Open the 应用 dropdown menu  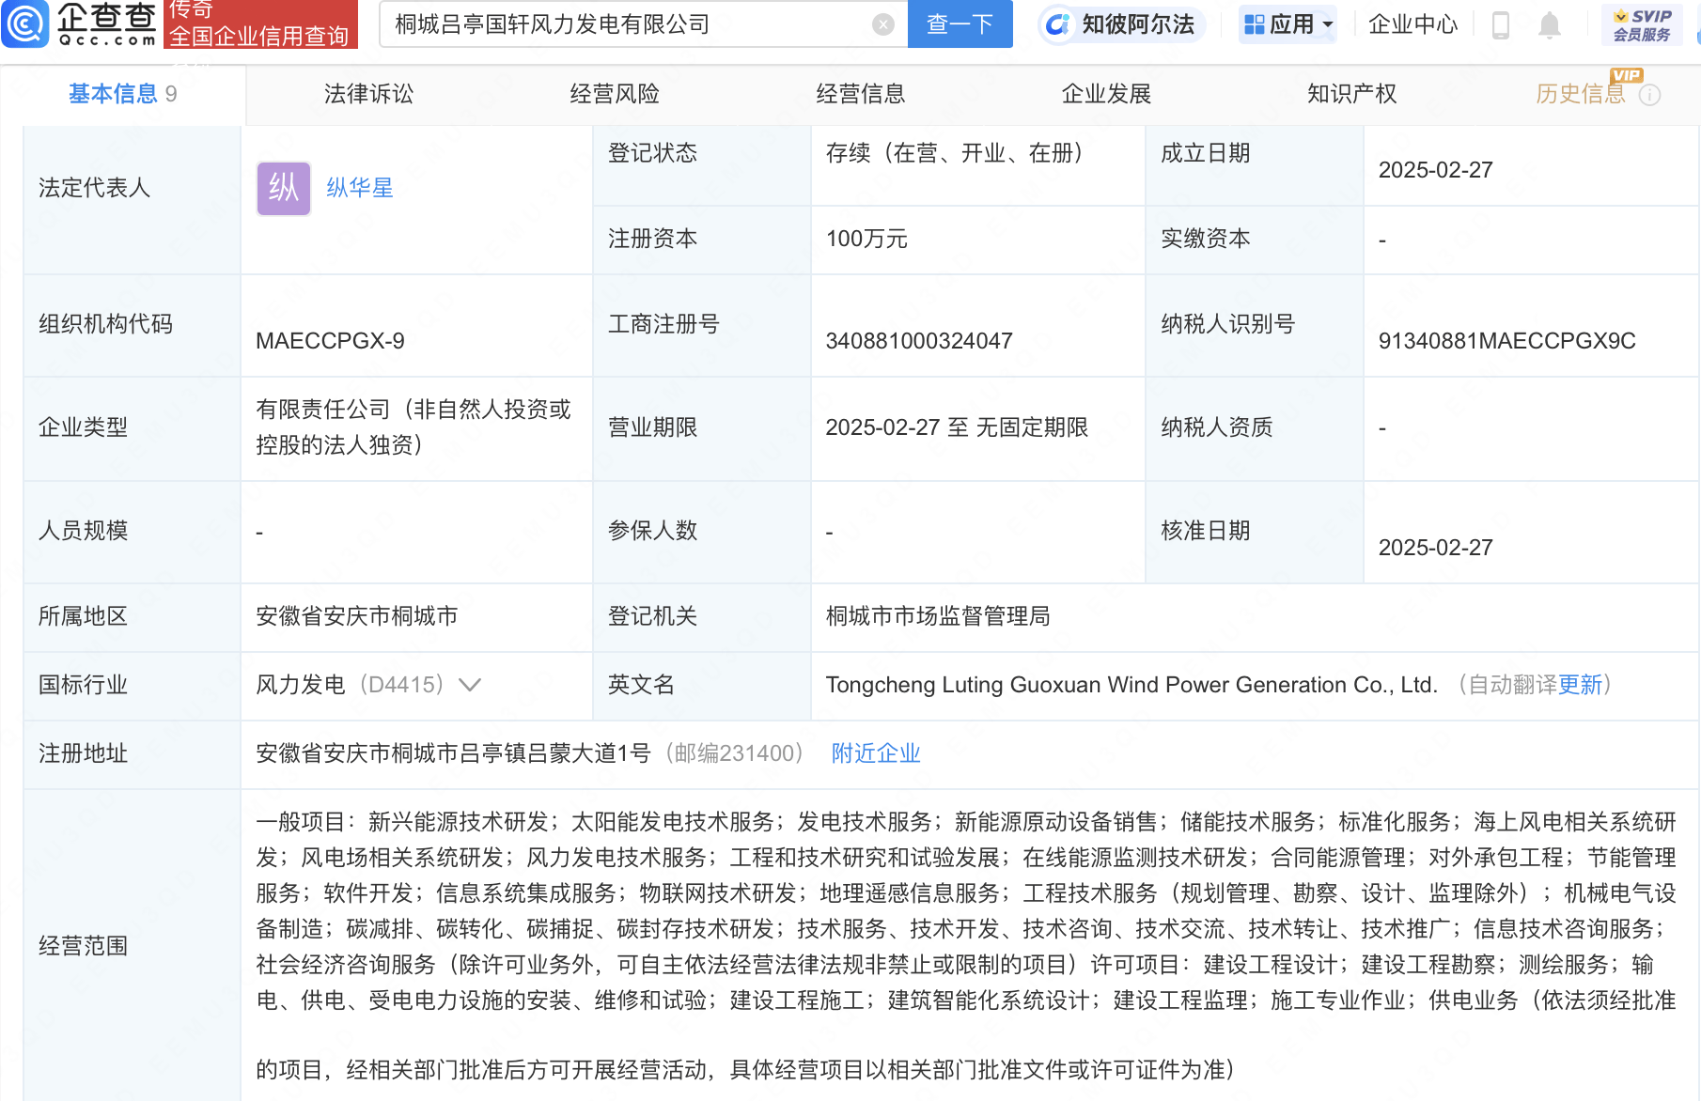pos(1287,24)
